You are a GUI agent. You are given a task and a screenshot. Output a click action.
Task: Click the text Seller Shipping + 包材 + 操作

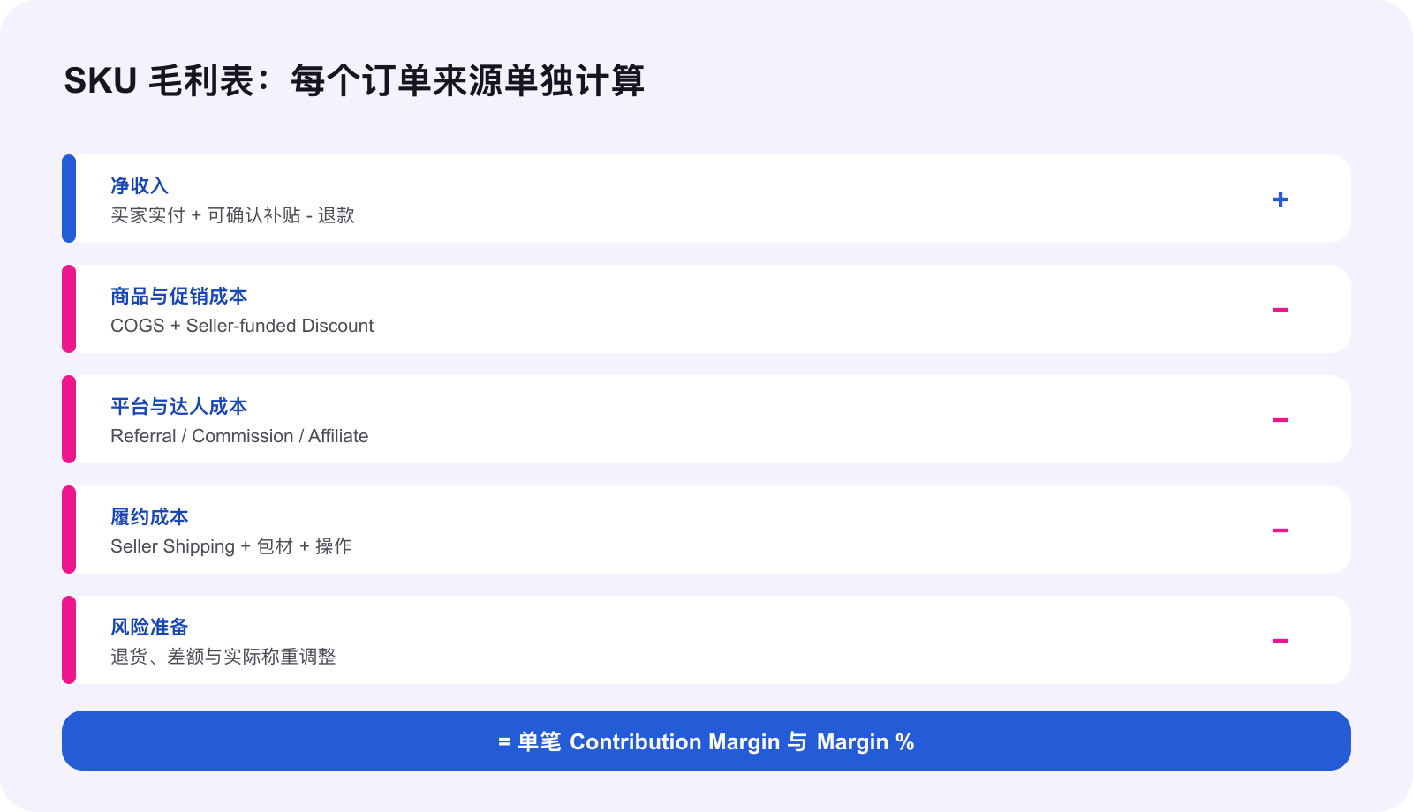pyautogui.click(x=231, y=546)
